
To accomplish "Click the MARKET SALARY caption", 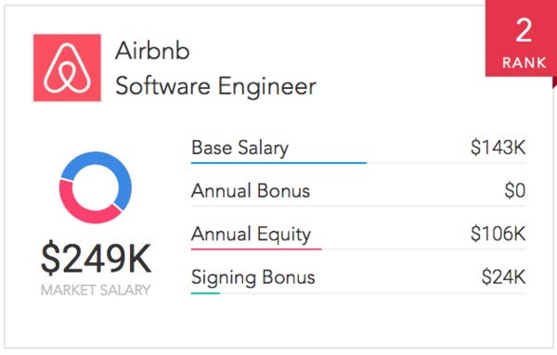I will [96, 290].
